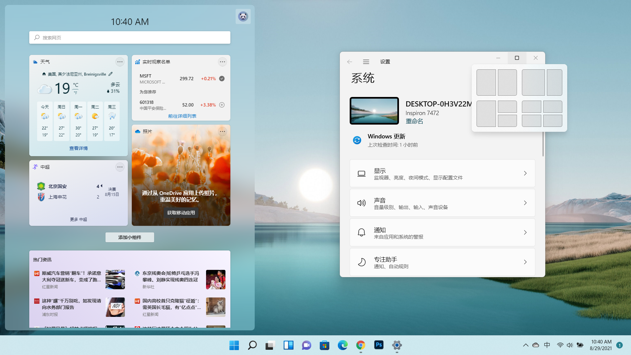The width and height of the screenshot is (631, 355).
Task: Open Google Chrome from the taskbar
Action: click(361, 345)
